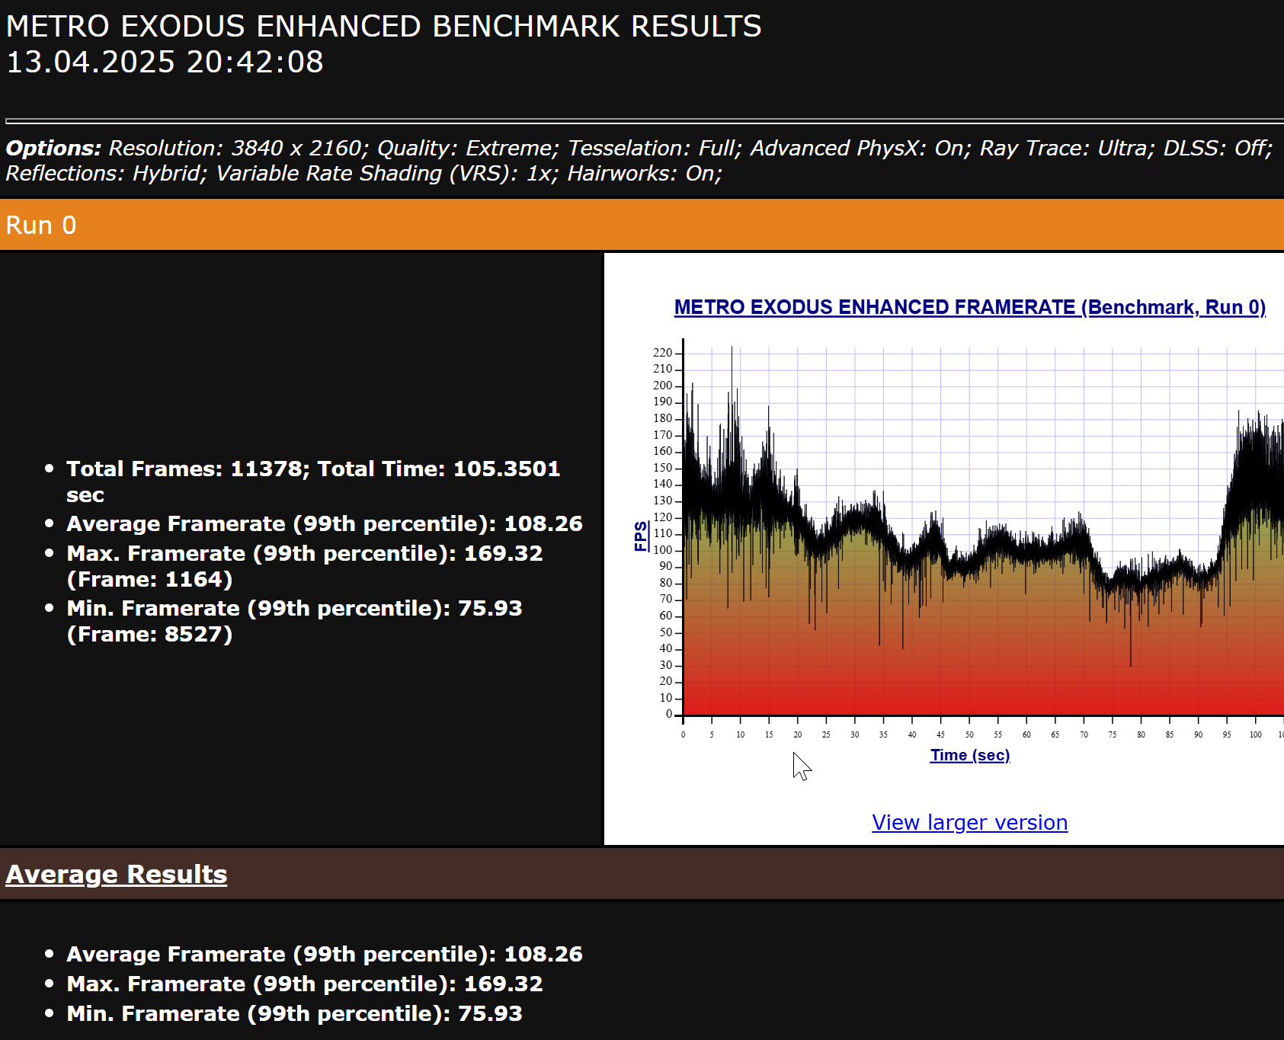The image size is (1284, 1040).
Task: Click the 'Average Results' heading
Action: pyautogui.click(x=117, y=874)
